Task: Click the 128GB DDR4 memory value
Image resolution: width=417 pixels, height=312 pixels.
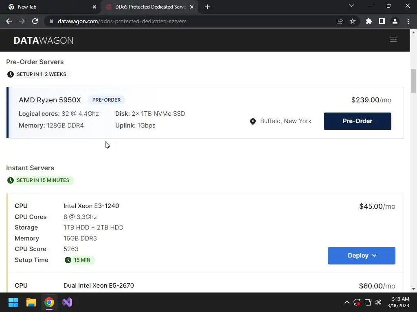Action: tap(65, 125)
